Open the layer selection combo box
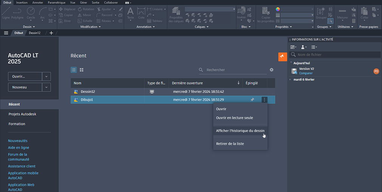 click(x=210, y=9)
